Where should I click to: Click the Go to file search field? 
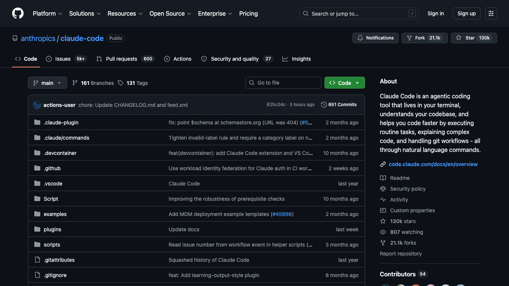283,83
